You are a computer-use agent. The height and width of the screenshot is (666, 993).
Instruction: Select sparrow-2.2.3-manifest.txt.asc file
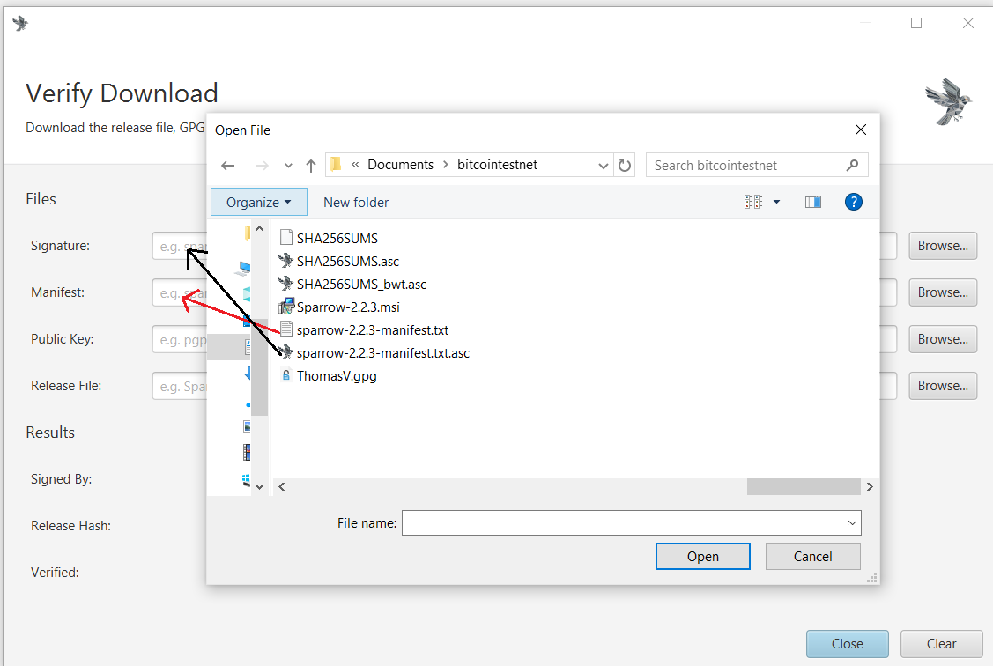(x=383, y=353)
